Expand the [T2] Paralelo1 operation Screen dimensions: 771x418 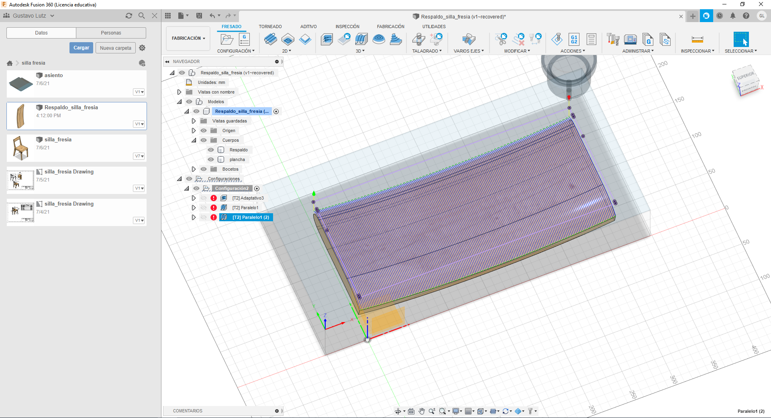pyautogui.click(x=194, y=208)
